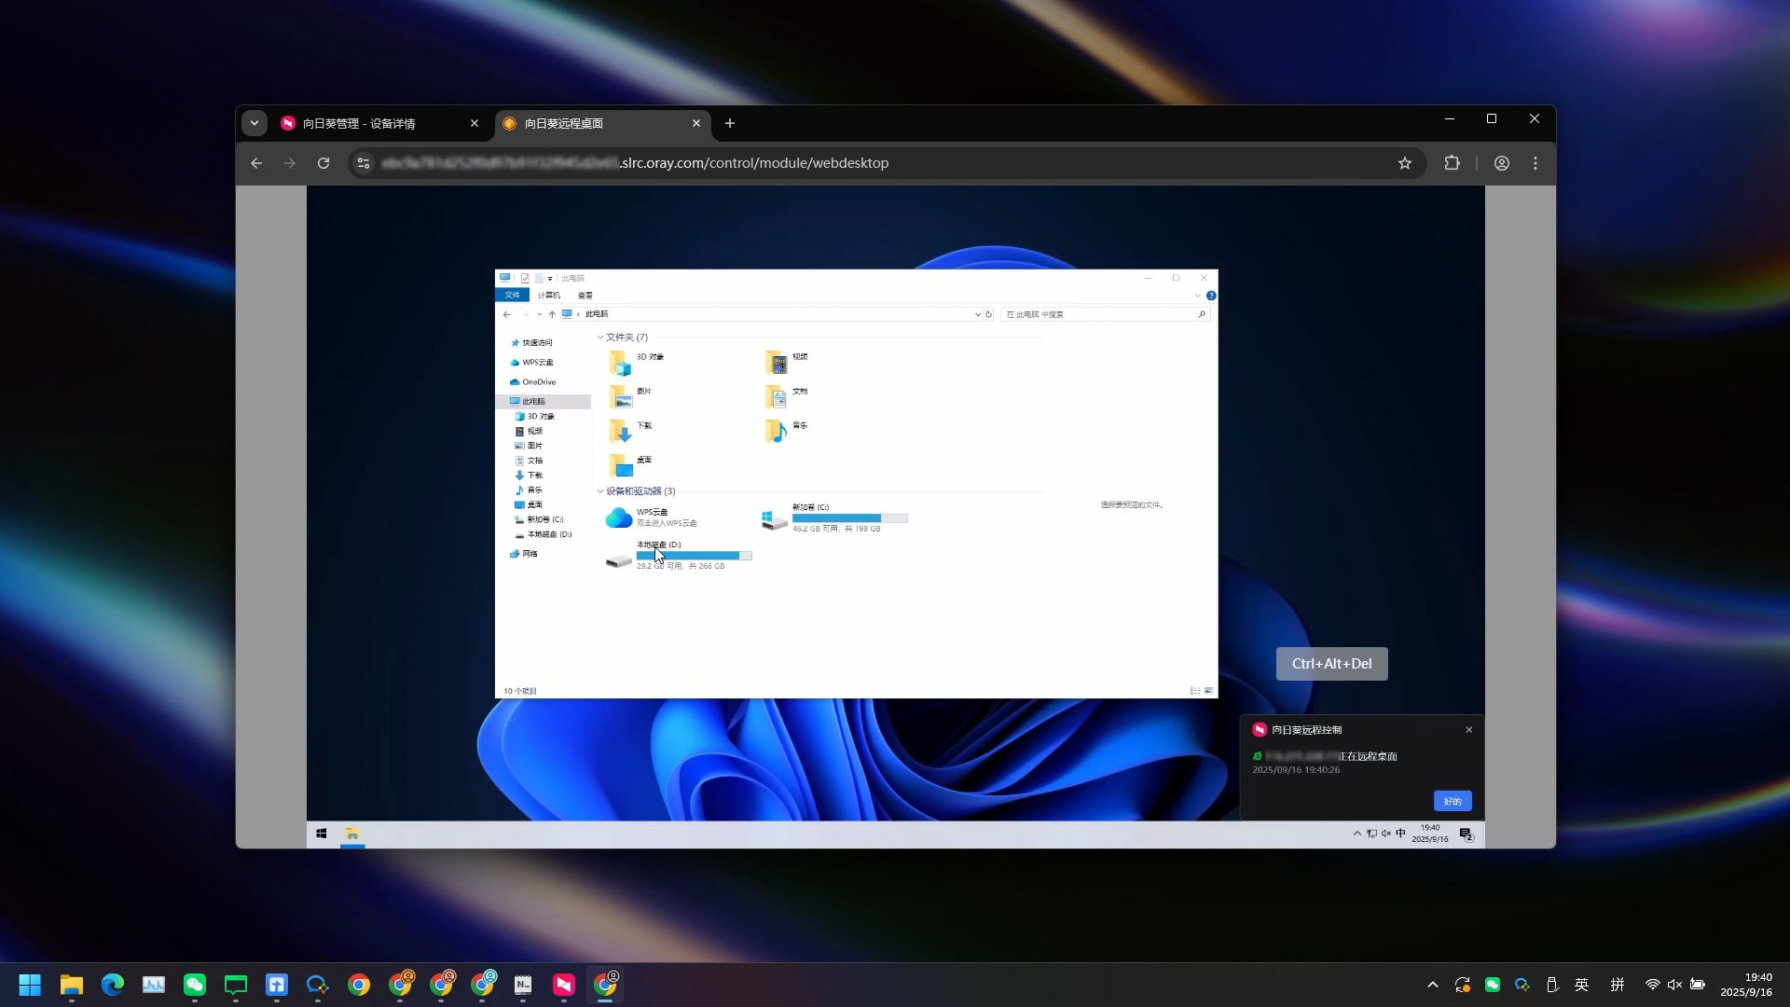Switch to 向日葵管理 - 设备详情 browser tab
Image resolution: width=1790 pixels, height=1007 pixels.
pyautogui.click(x=373, y=123)
